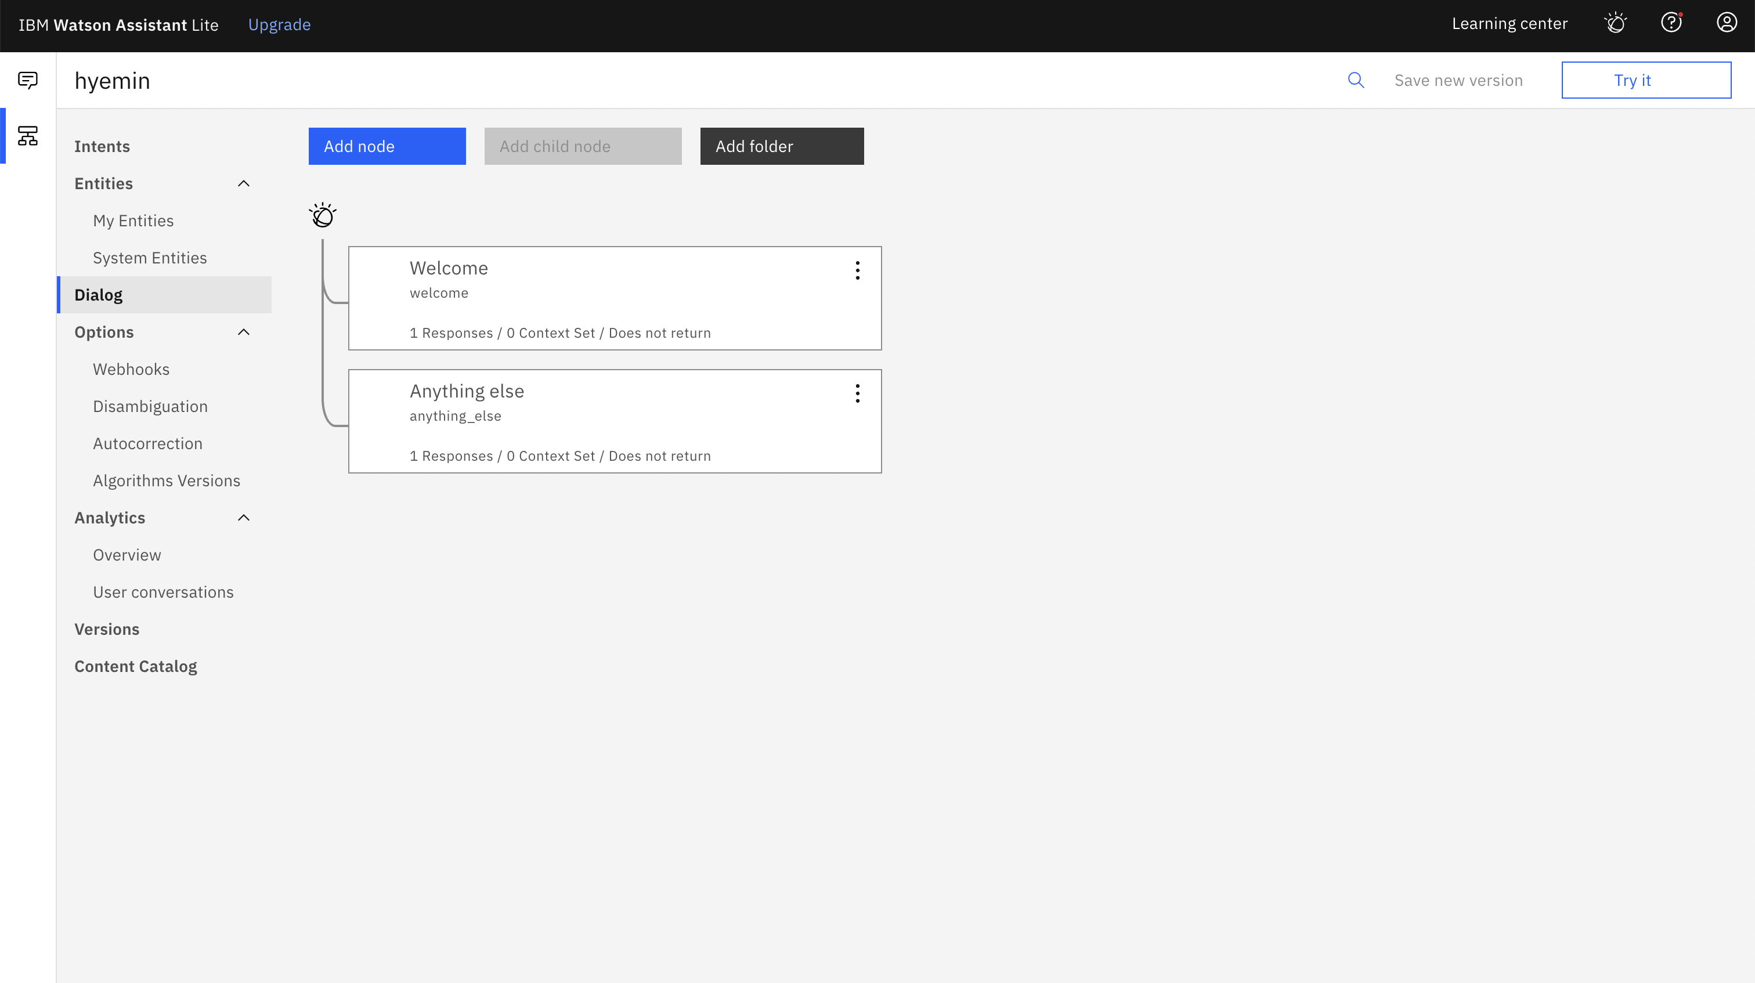Click the Options section label
This screenshot has height=983, width=1755.
click(x=103, y=332)
